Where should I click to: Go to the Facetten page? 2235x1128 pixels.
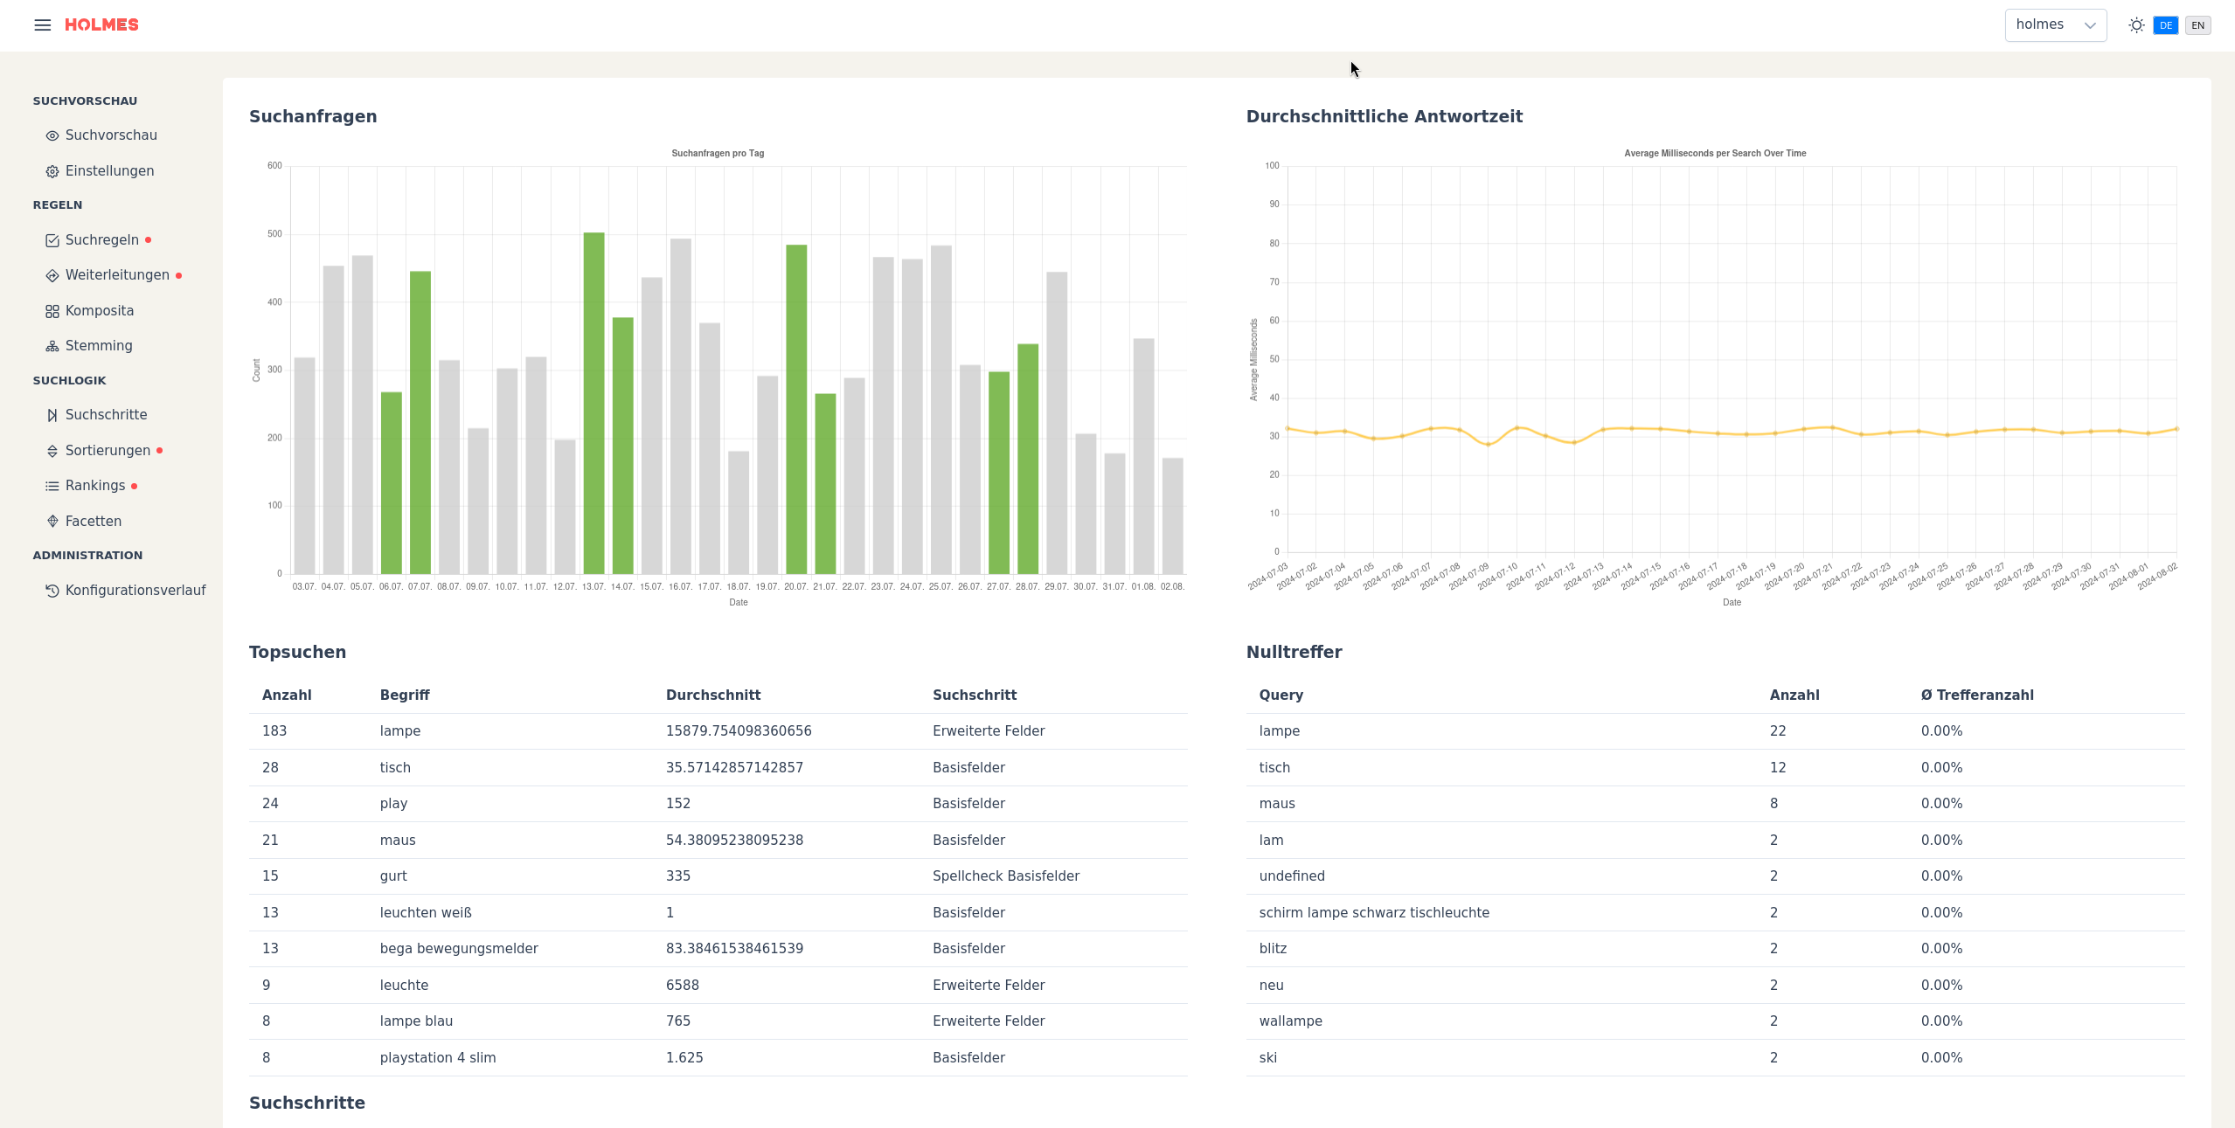(93, 522)
